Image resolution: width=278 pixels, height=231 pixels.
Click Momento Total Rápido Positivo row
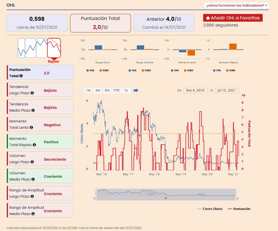(40, 141)
